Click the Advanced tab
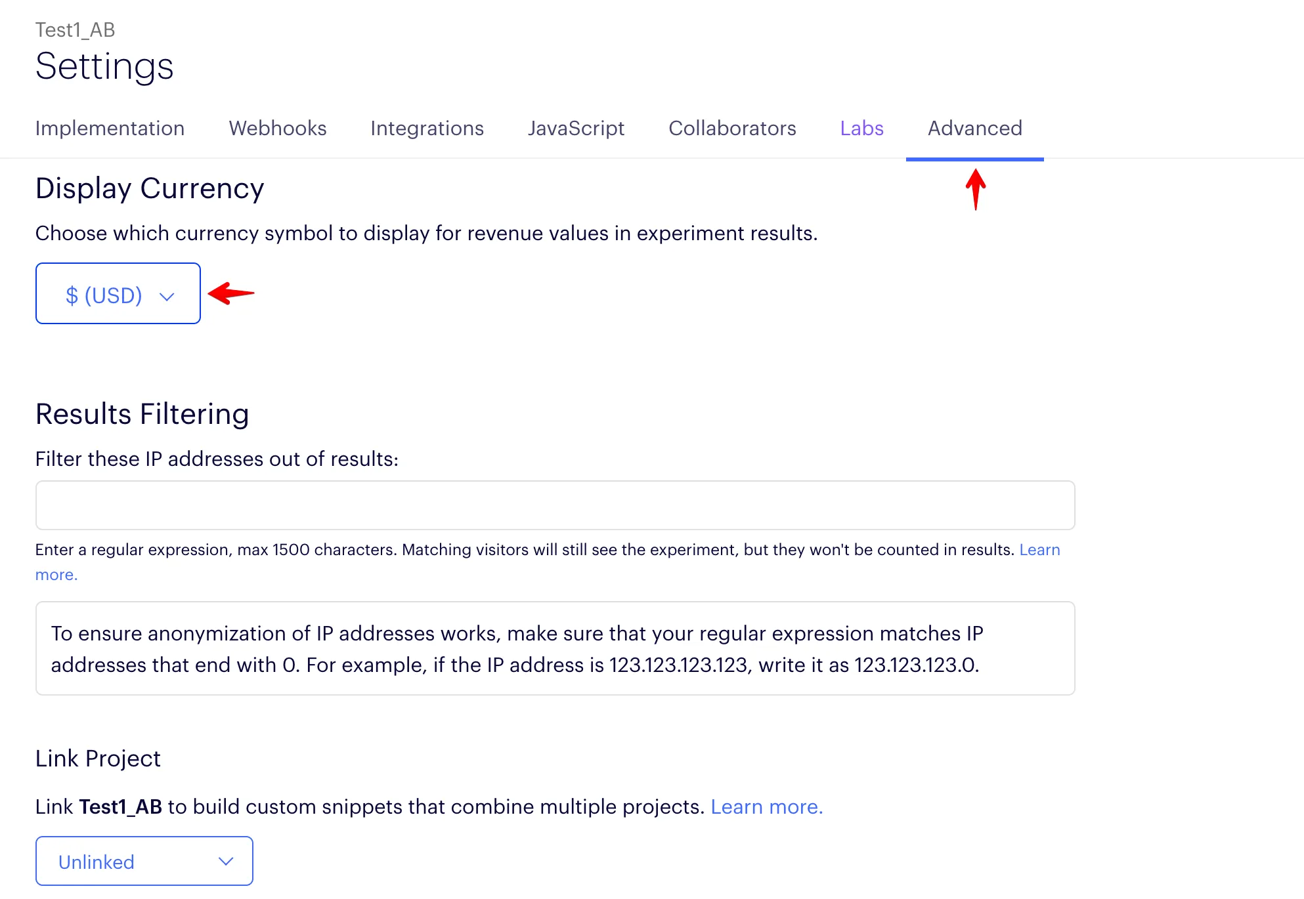The image size is (1304, 899). [974, 128]
